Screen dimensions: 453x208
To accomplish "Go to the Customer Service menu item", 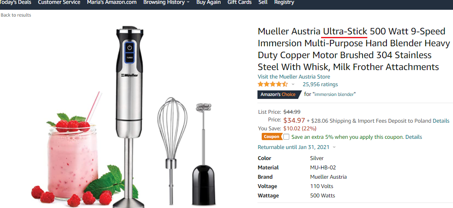I will [x=59, y=3].
